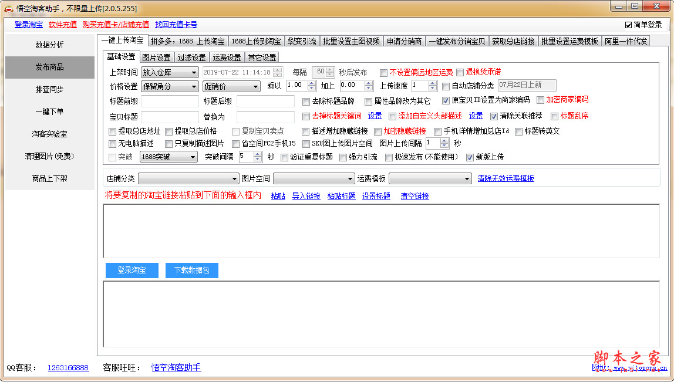
Task: Open the 图片设置 settings tab
Action: point(156,58)
